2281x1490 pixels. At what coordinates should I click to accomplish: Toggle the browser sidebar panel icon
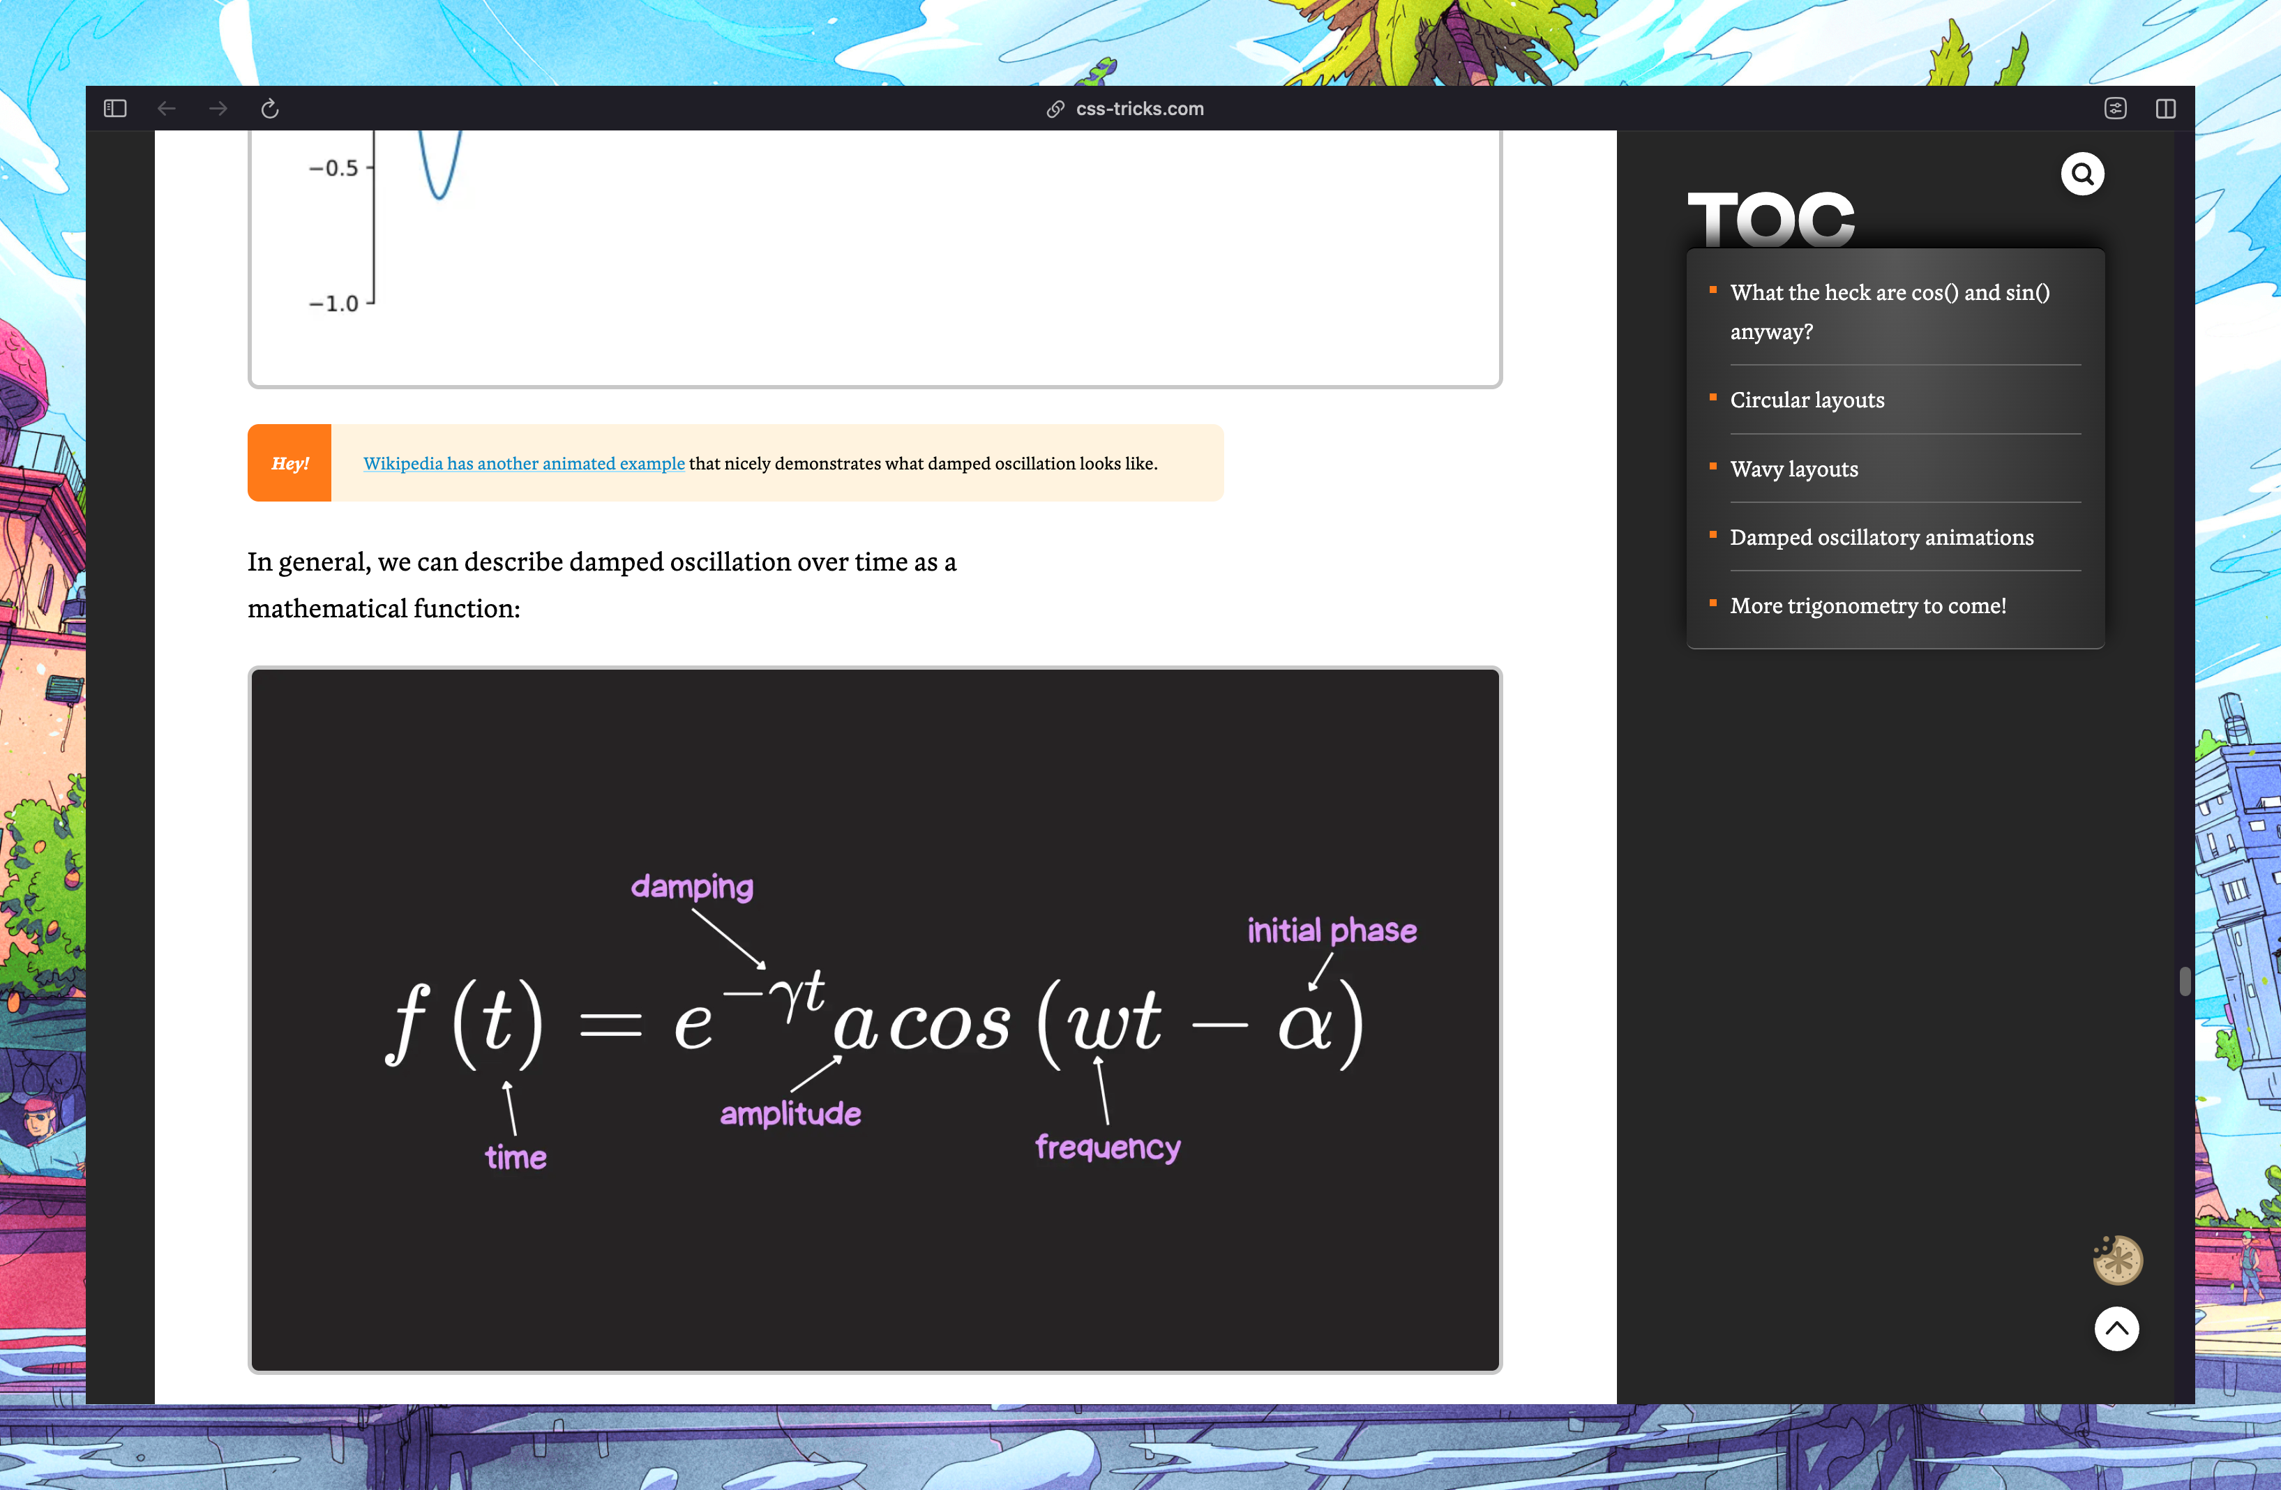[115, 108]
